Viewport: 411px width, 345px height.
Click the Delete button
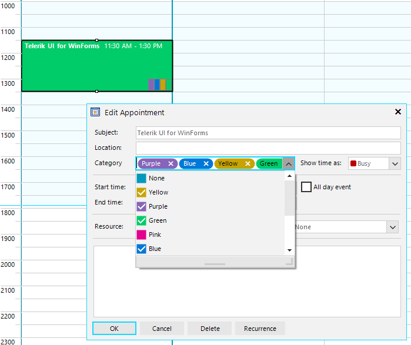coord(210,329)
